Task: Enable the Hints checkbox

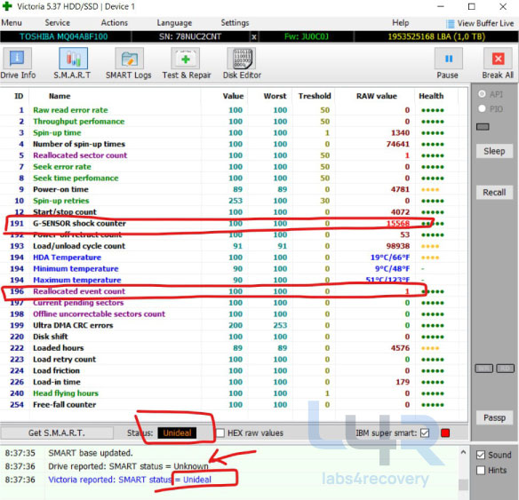Action: pos(481,470)
